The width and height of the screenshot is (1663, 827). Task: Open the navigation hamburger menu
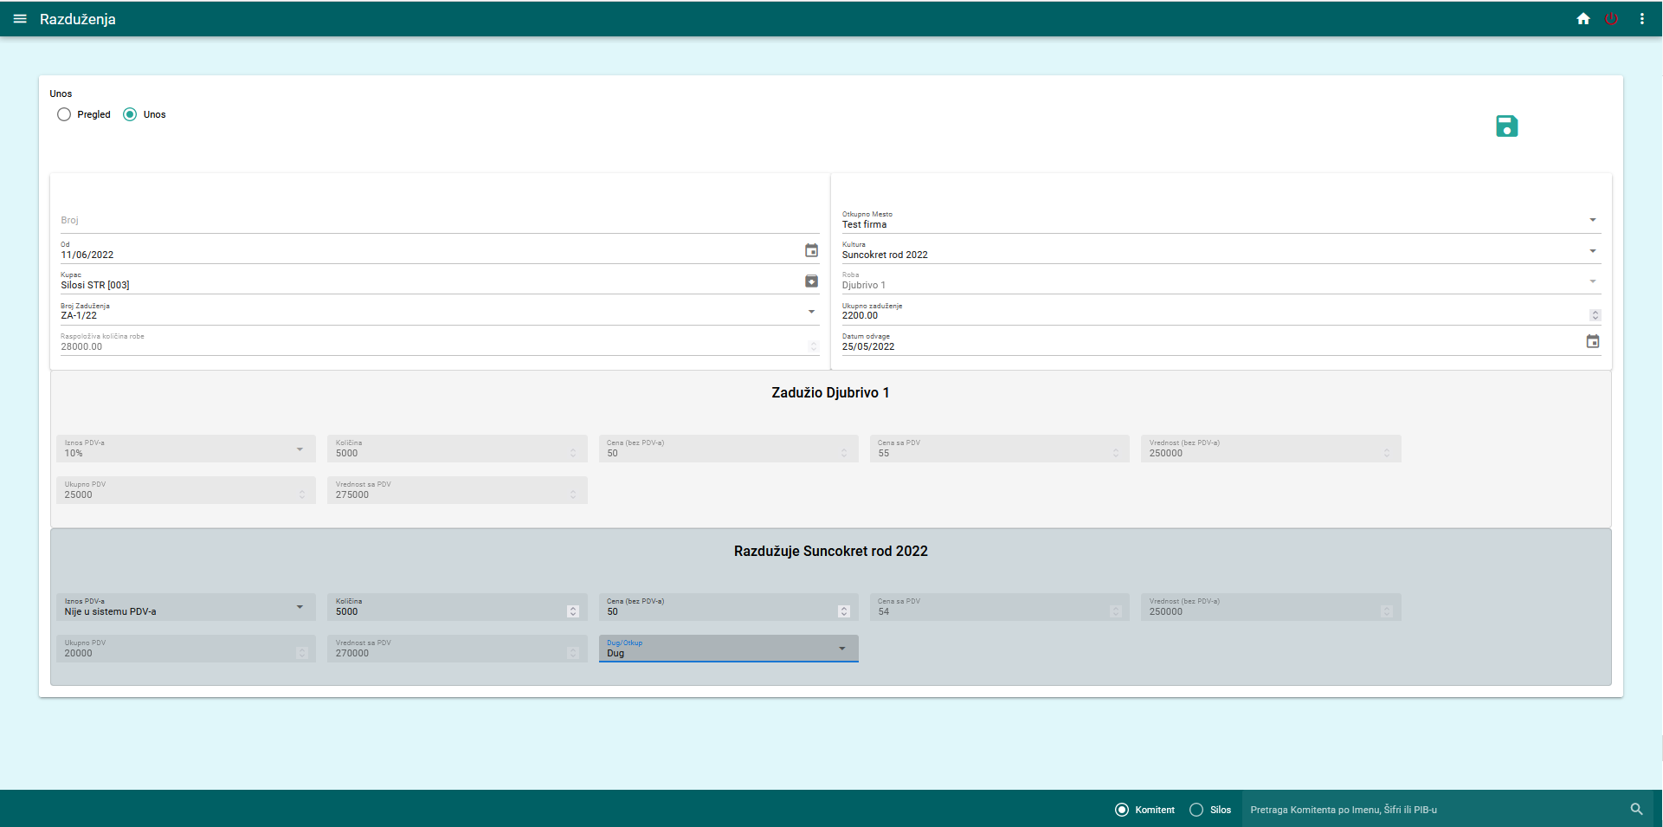click(x=20, y=18)
